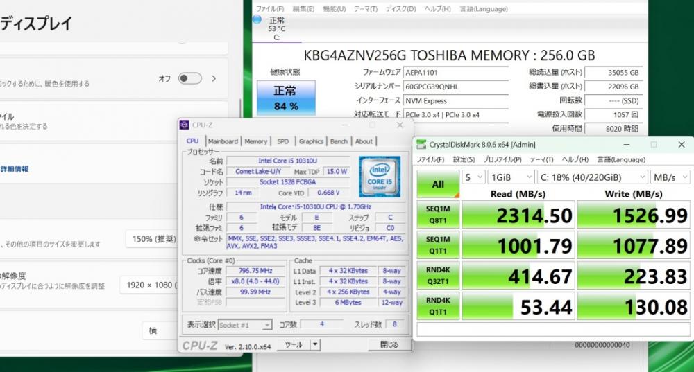Click the 53.44 random read result
The image size is (694, 372).
pyautogui.click(x=518, y=306)
